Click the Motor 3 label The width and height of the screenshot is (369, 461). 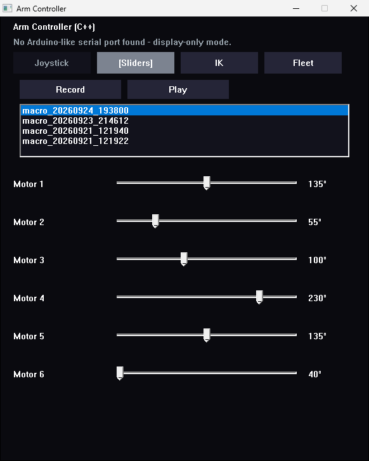(29, 260)
